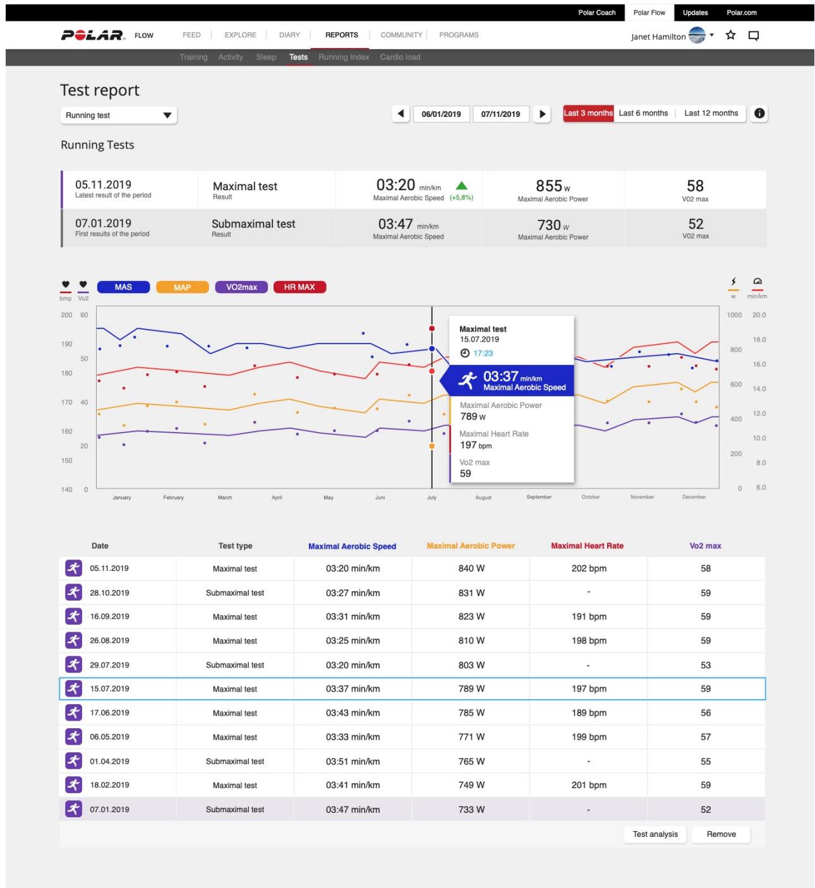Sort by Maximal Aerobic Power column header

471,546
